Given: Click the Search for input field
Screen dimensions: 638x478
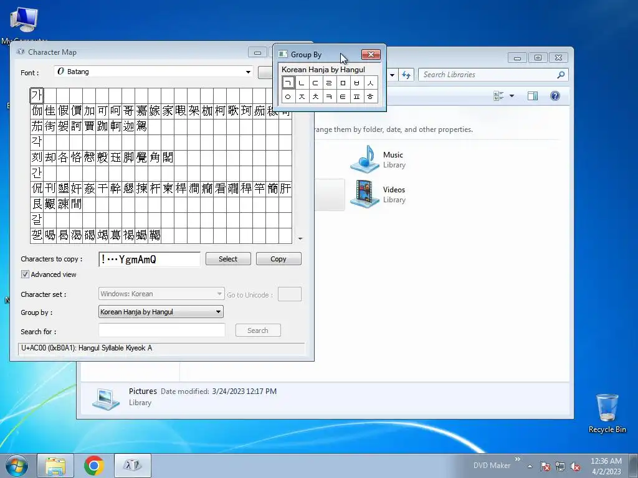Looking at the screenshot, I should [x=161, y=330].
